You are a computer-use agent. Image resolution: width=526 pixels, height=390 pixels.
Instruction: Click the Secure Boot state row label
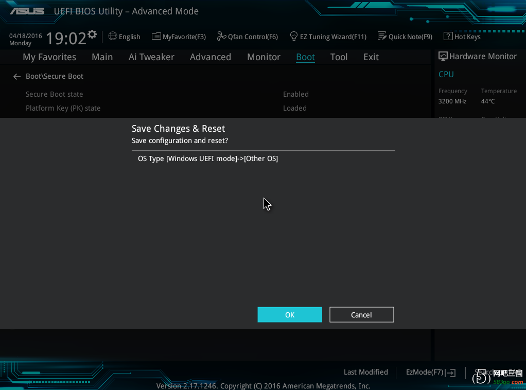pos(55,94)
